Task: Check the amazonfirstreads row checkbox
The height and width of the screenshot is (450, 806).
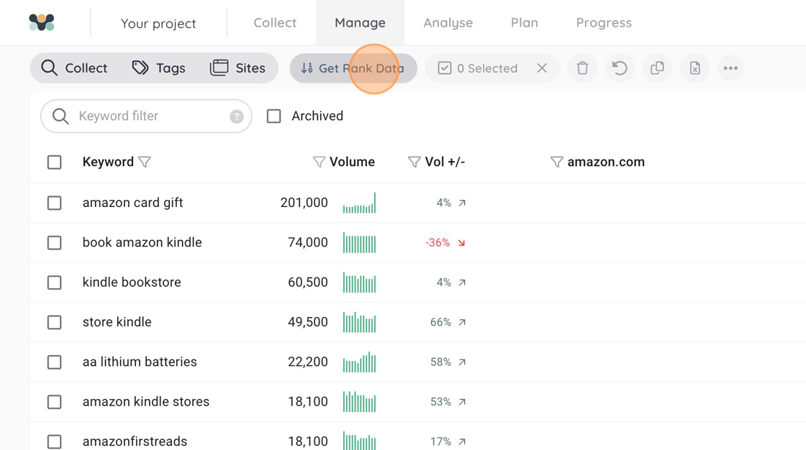Action: pyautogui.click(x=55, y=441)
